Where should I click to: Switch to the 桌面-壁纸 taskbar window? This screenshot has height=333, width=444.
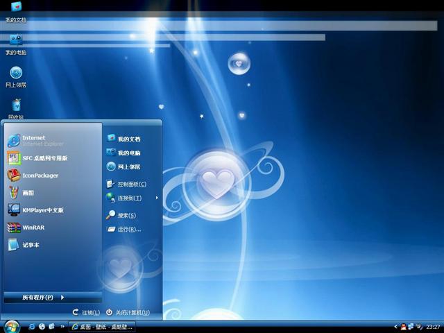click(101, 326)
